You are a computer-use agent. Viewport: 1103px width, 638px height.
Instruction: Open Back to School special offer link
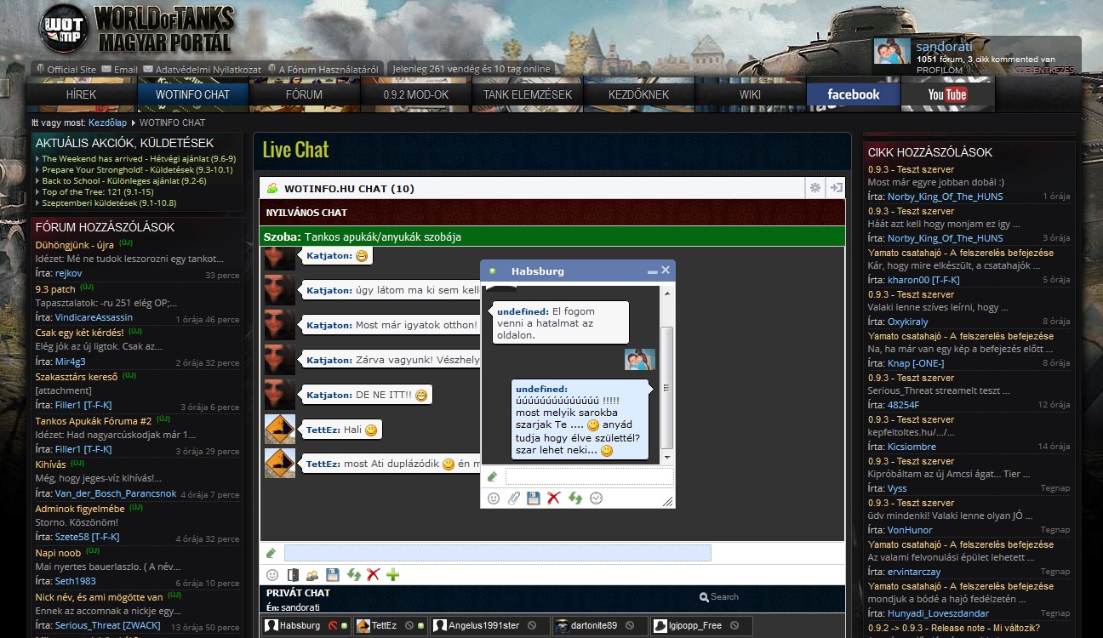tap(123, 180)
